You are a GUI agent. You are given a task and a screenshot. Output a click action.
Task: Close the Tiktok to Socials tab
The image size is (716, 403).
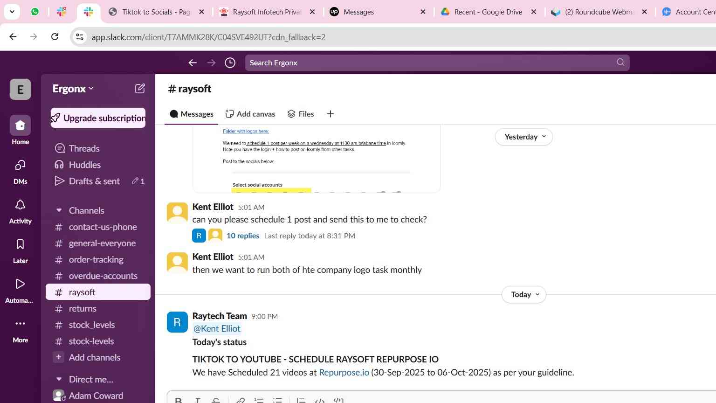[x=201, y=12]
